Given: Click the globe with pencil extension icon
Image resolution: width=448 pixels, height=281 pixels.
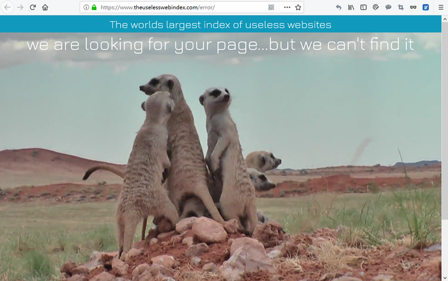Looking at the screenshot, I should point(376,7).
